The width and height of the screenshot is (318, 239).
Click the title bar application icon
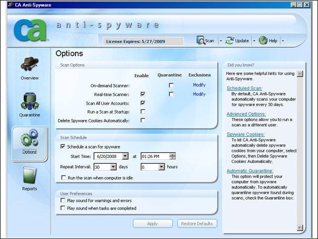point(11,4)
